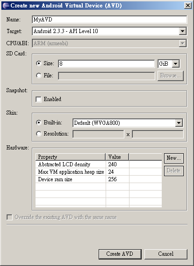194x266 pixels.
Task: Click the Property column header
Action: point(71,157)
